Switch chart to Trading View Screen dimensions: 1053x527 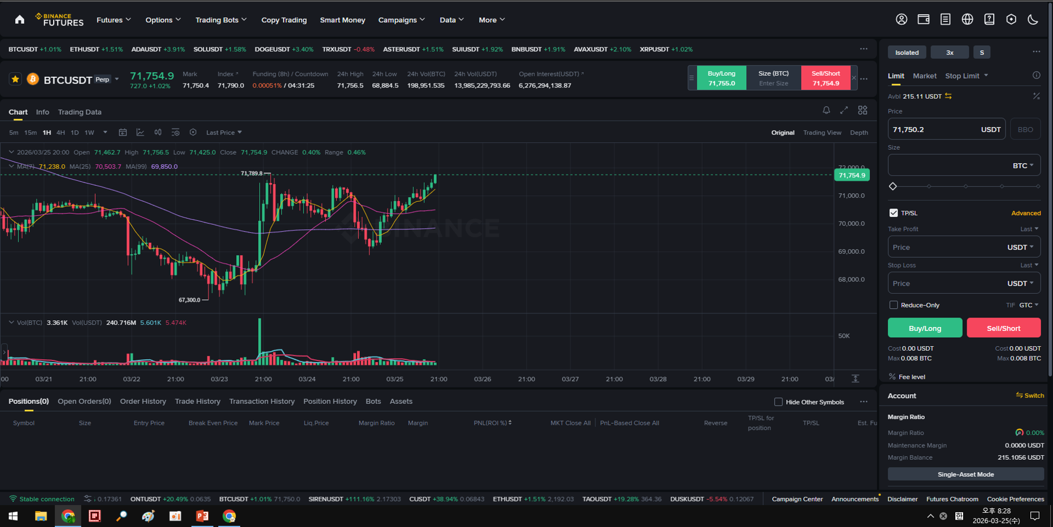click(x=822, y=133)
